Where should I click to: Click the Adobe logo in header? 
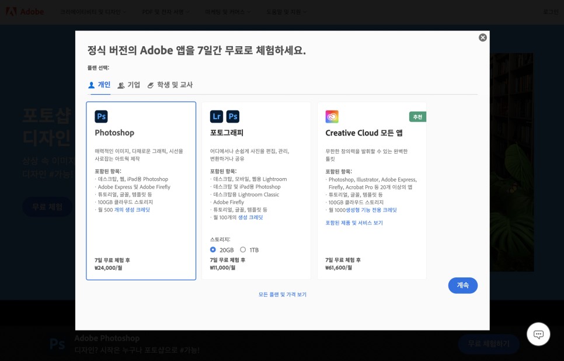25,12
